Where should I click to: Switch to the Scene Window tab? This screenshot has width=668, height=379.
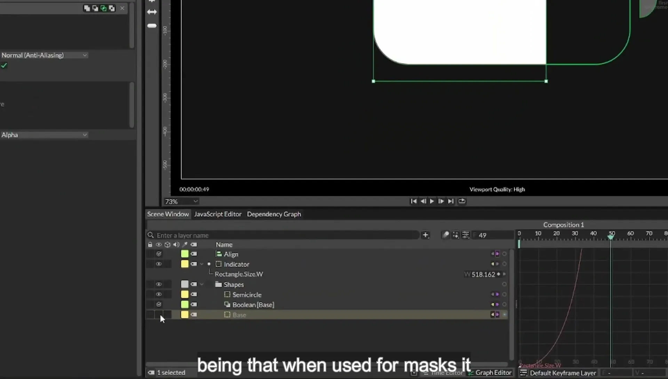click(168, 214)
